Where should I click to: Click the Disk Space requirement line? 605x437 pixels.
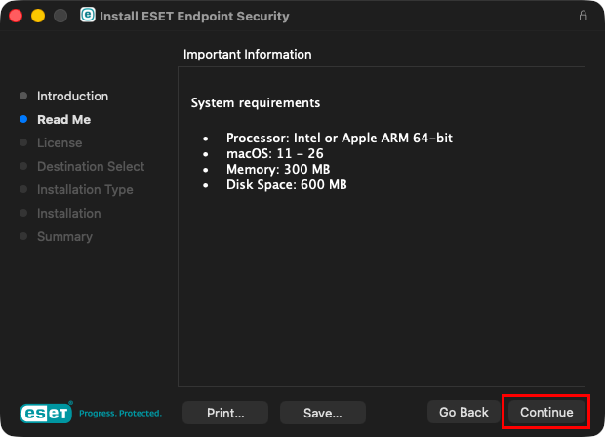(286, 184)
